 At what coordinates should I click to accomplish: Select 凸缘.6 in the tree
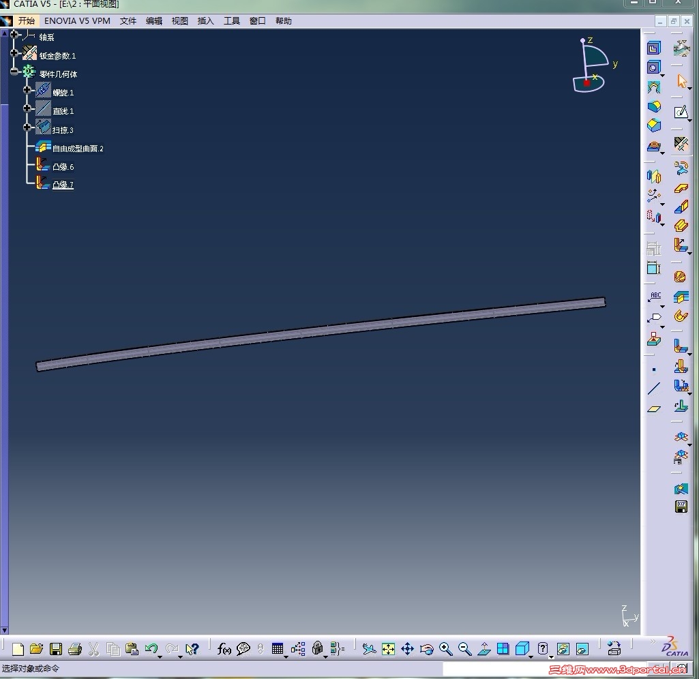click(x=63, y=167)
